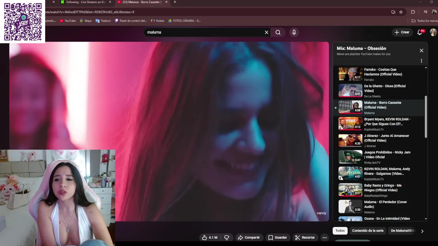Screen dimensions: 438x246
Task: Save the video with Guardar
Action: (x=278, y=237)
